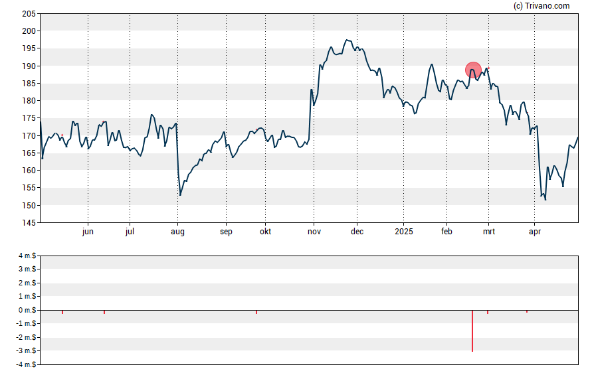Image resolution: width=590 pixels, height=375 pixels.
Task: Click the (c) Trivano.com text
Action: [541, 5]
